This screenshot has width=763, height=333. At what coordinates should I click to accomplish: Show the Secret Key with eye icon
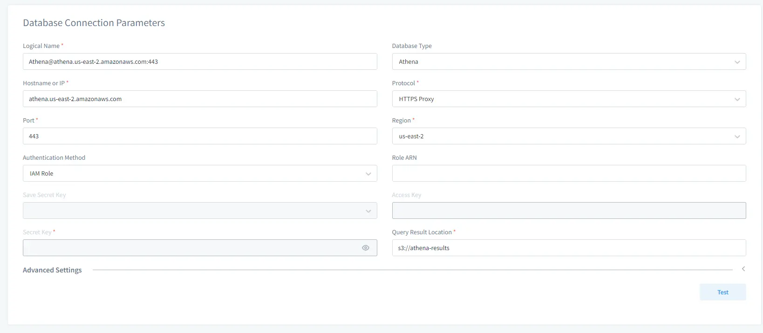pos(366,248)
